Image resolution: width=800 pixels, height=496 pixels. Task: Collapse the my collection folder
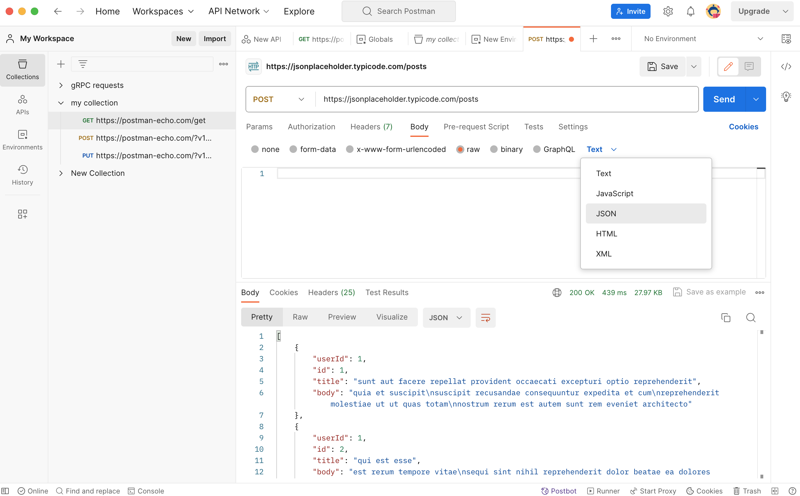61,103
